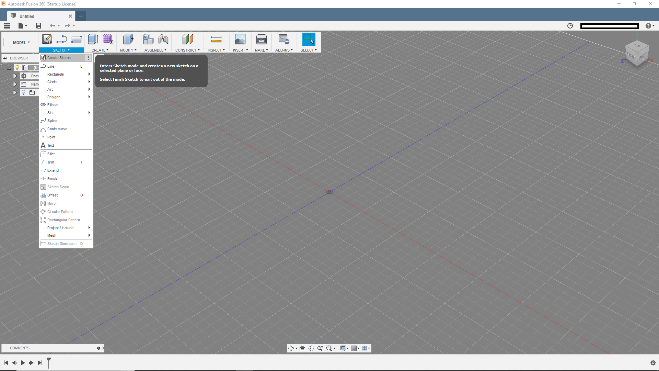Screen dimensions: 659x371
Task: Click the Save icon
Action: 38,25
